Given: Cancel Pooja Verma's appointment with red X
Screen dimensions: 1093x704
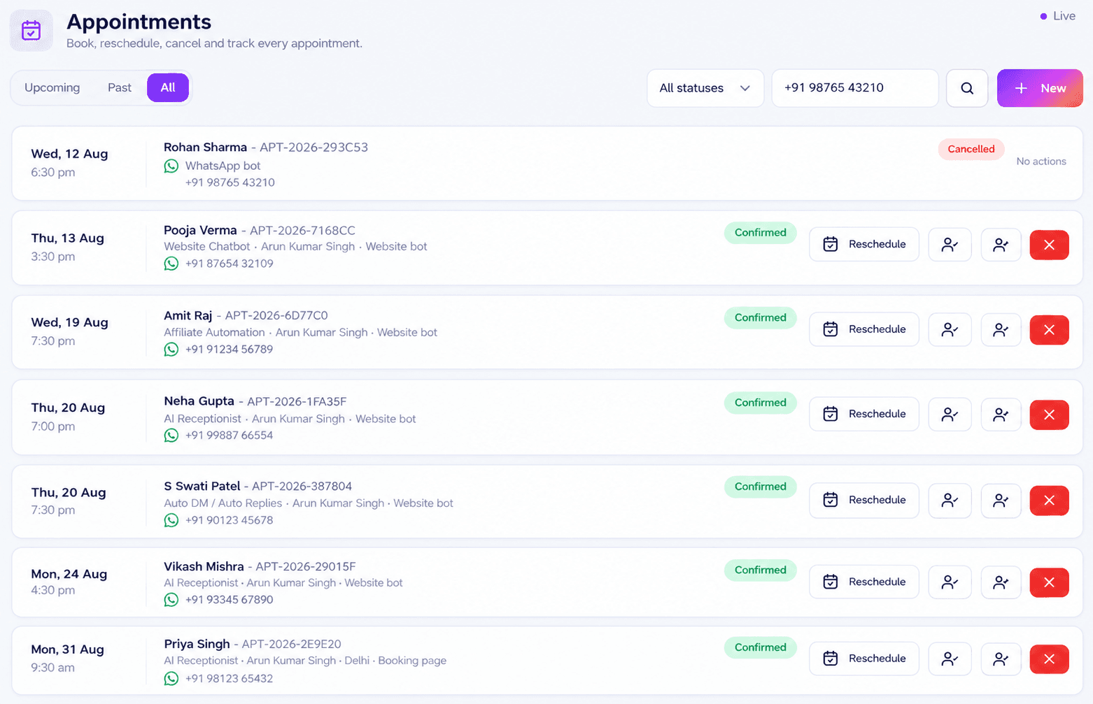Looking at the screenshot, I should pyautogui.click(x=1049, y=245).
